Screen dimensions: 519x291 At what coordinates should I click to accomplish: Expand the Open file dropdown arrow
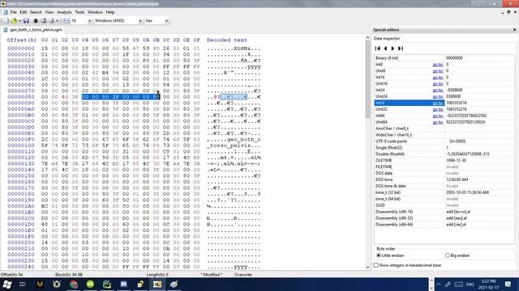coord(19,21)
